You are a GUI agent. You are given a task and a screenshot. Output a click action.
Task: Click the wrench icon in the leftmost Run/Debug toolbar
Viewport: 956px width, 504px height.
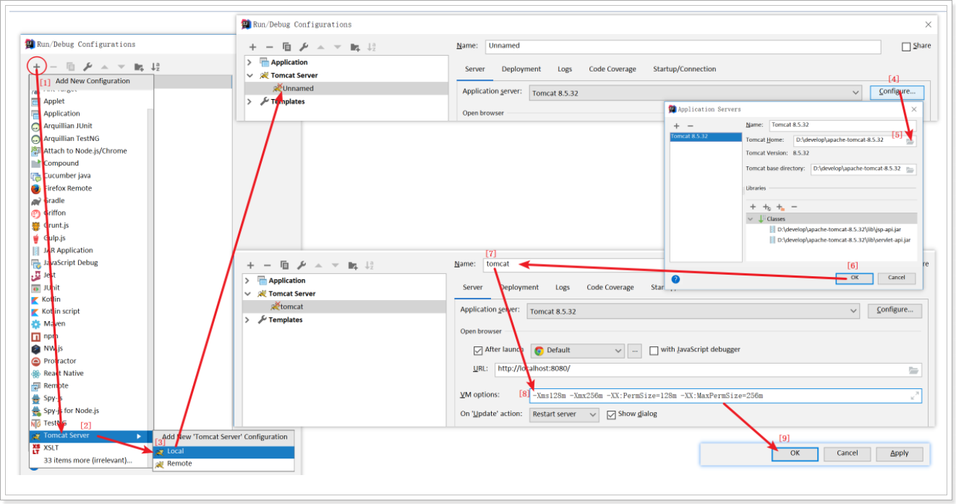[x=88, y=67]
